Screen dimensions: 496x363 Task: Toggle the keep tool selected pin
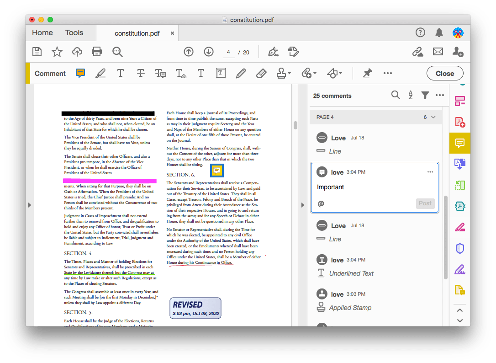click(x=367, y=73)
